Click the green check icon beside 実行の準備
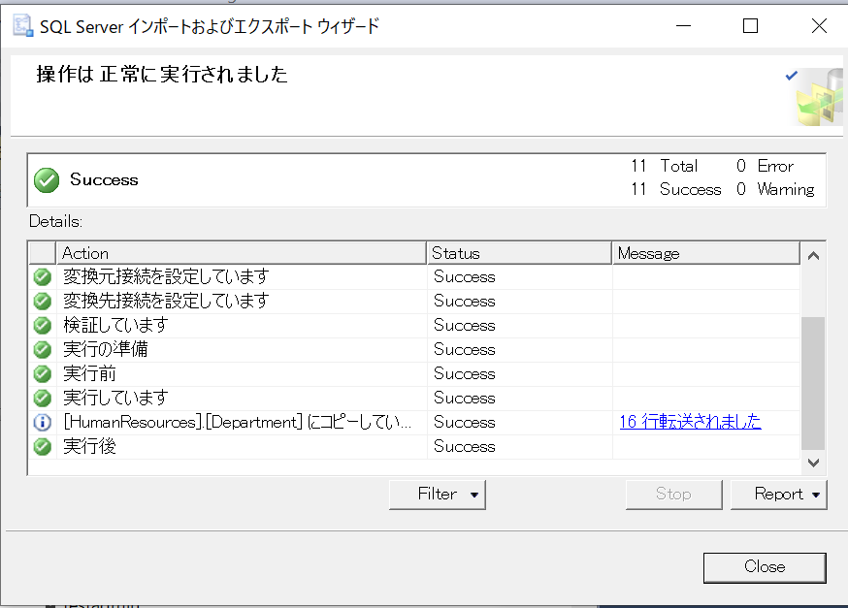848x608 pixels. click(x=42, y=349)
